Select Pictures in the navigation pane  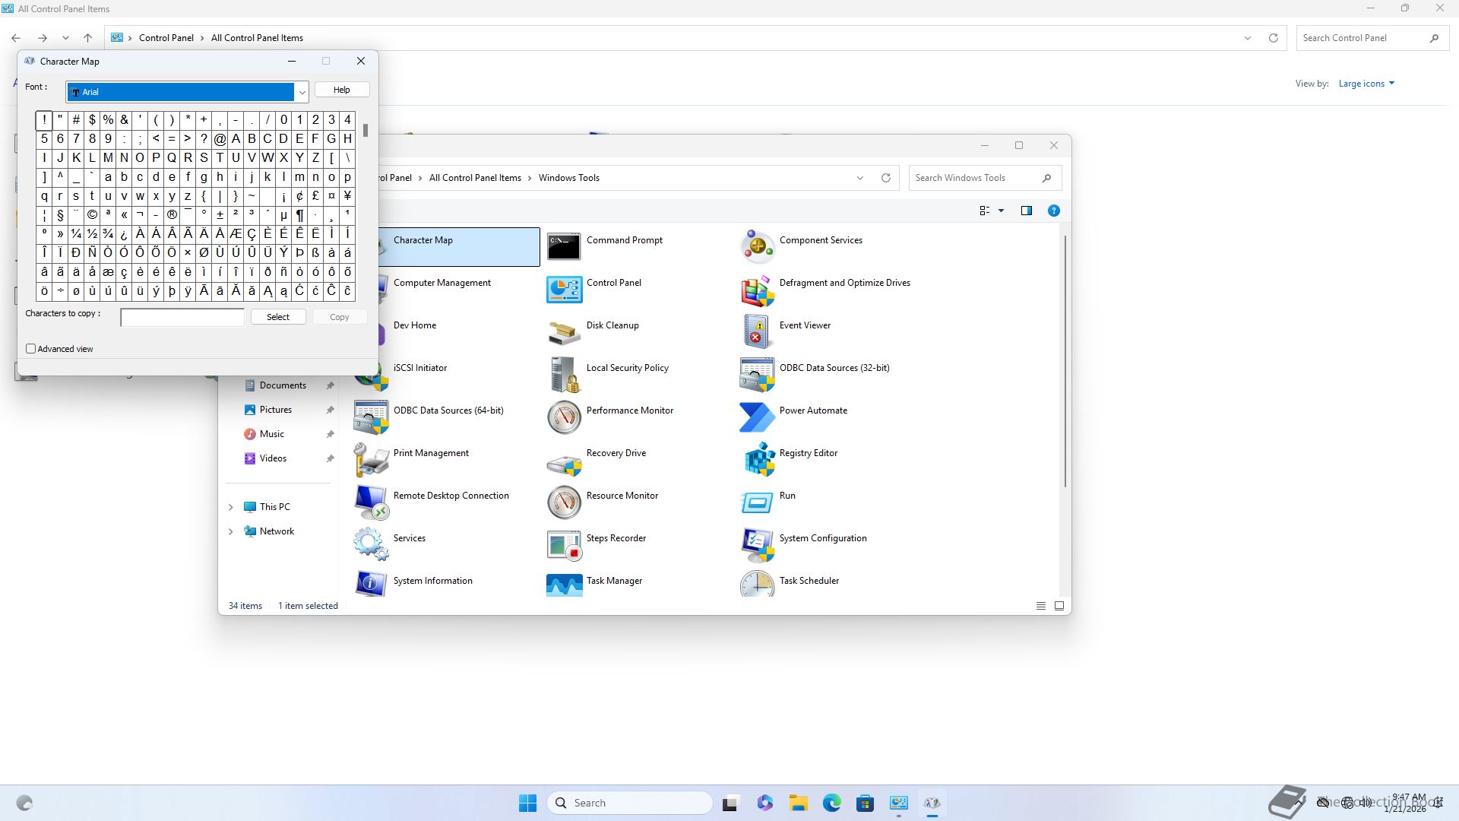pos(275,410)
